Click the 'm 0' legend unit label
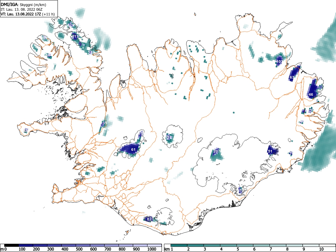336x252 pixels. tap(4, 249)
